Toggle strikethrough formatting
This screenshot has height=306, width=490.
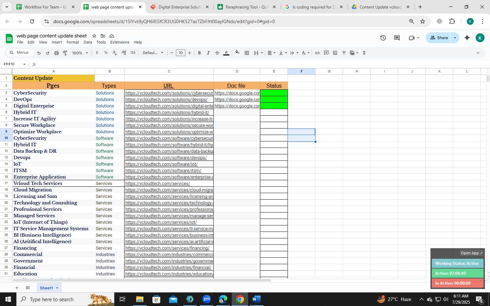coord(217,53)
